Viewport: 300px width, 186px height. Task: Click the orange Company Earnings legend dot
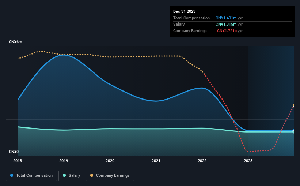tap(92, 175)
